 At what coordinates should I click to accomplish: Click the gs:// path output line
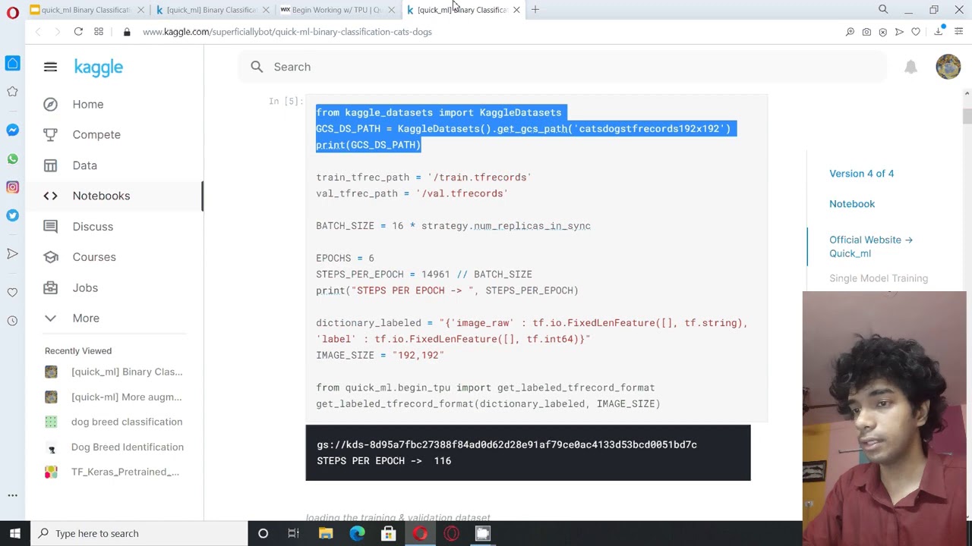coord(507,444)
